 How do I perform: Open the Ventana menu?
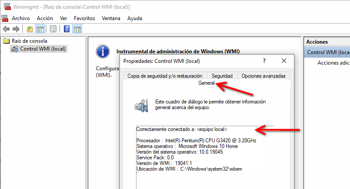(111, 18)
